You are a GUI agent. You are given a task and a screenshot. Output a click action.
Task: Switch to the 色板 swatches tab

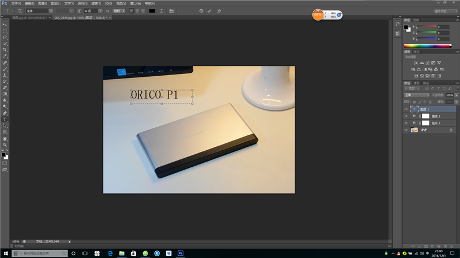pos(416,20)
